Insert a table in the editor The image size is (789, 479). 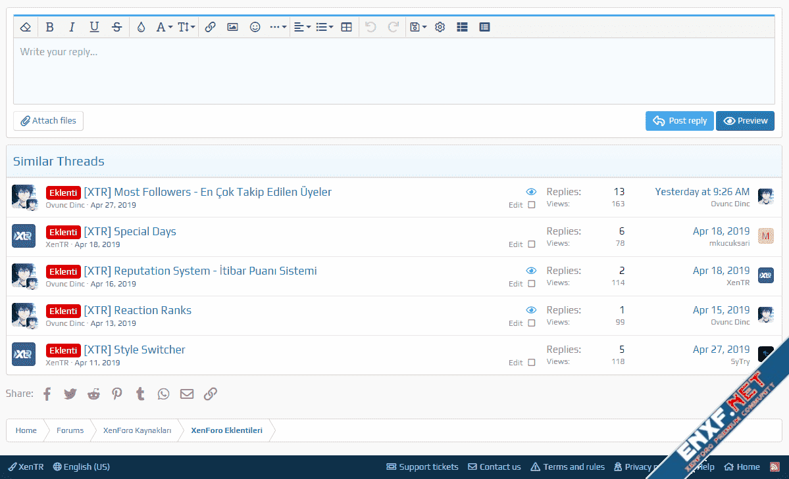coord(346,27)
